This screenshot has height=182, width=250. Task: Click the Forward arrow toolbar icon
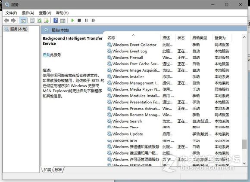pyautogui.click(x=13, y=20)
